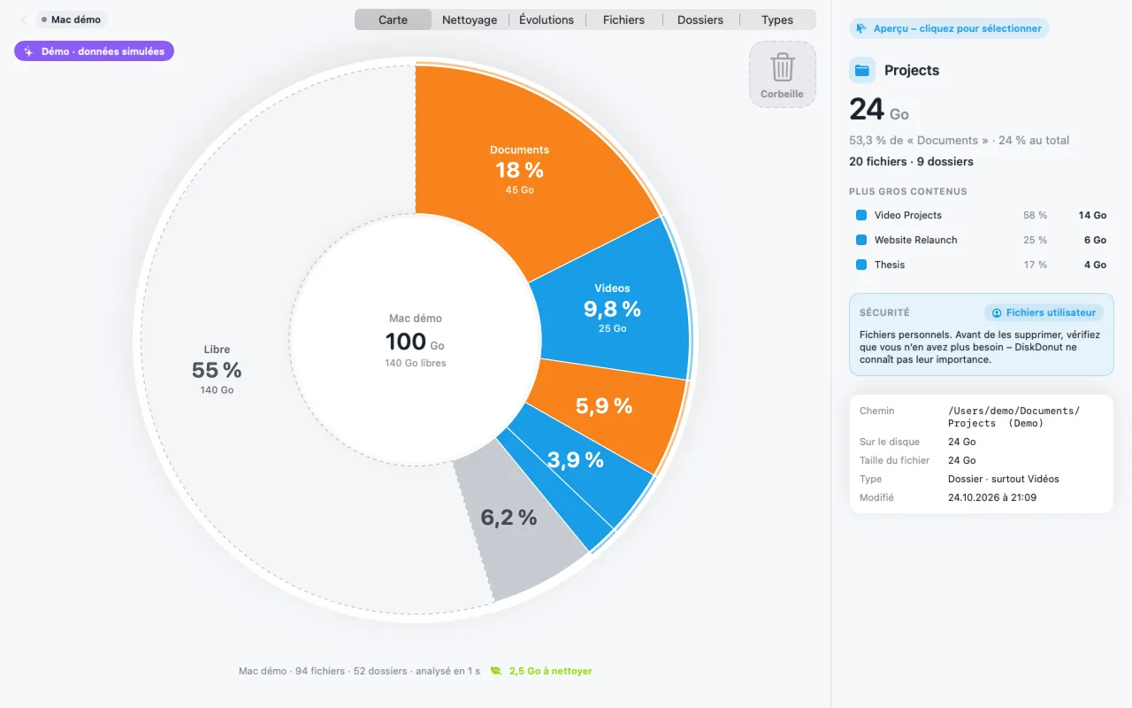Open the Dossiers tab

coord(700,19)
